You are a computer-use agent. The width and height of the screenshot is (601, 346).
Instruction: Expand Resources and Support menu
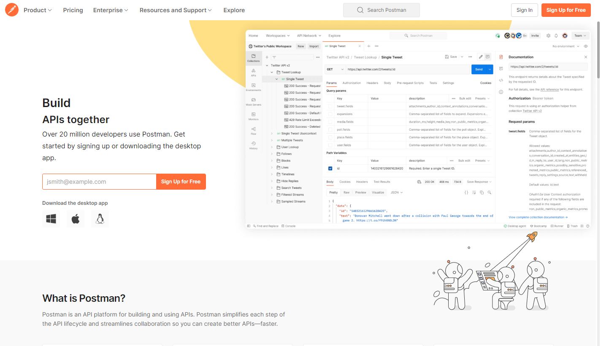176,10
